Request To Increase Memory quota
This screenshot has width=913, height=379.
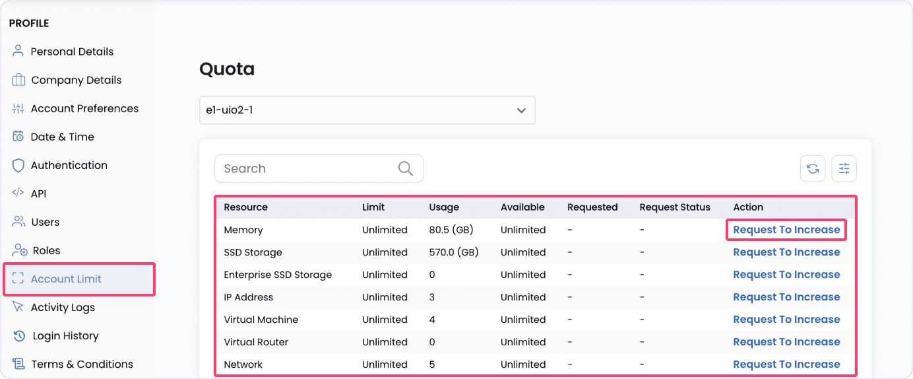[786, 230]
